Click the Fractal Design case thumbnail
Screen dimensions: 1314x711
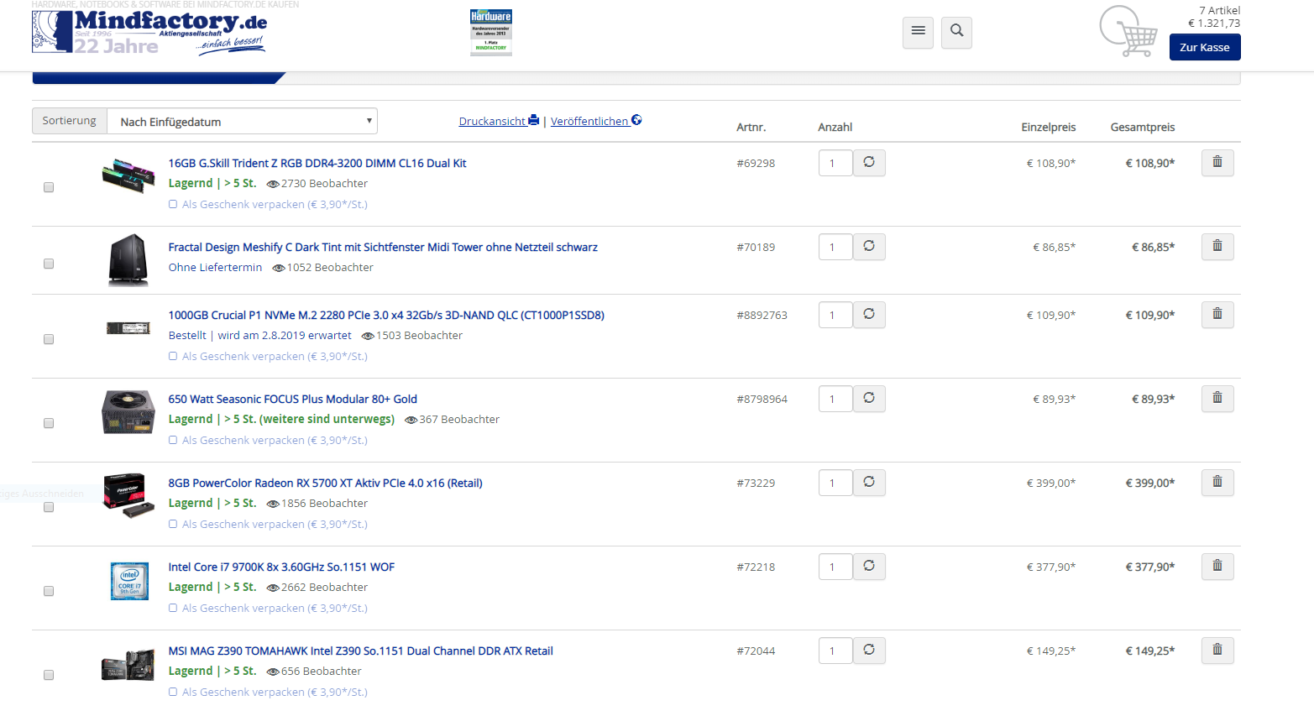[x=128, y=260]
